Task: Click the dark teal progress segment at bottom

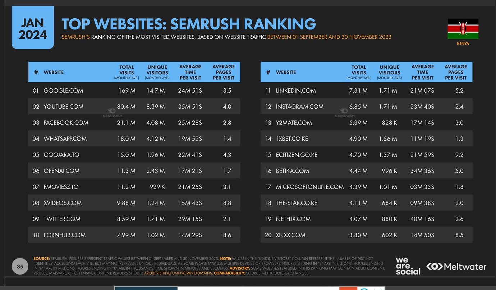Action: [146, 288]
